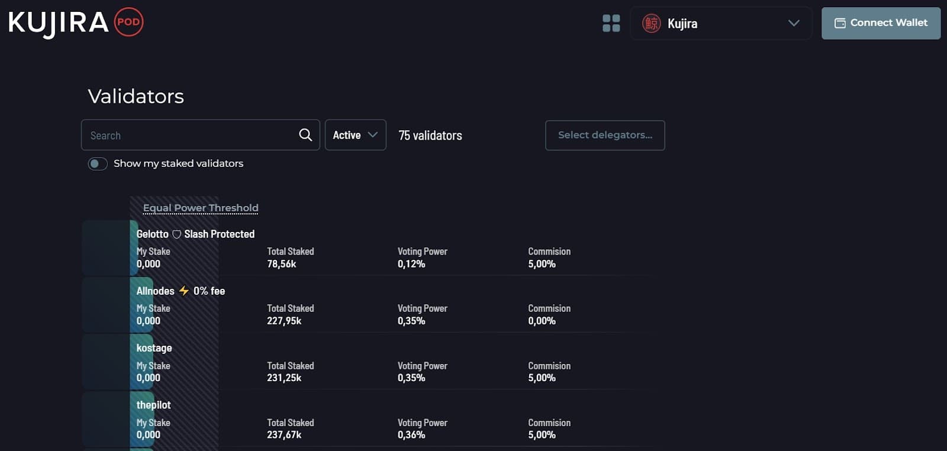Click the Equal Power Threshold link
This screenshot has height=451, width=947.
(x=201, y=208)
